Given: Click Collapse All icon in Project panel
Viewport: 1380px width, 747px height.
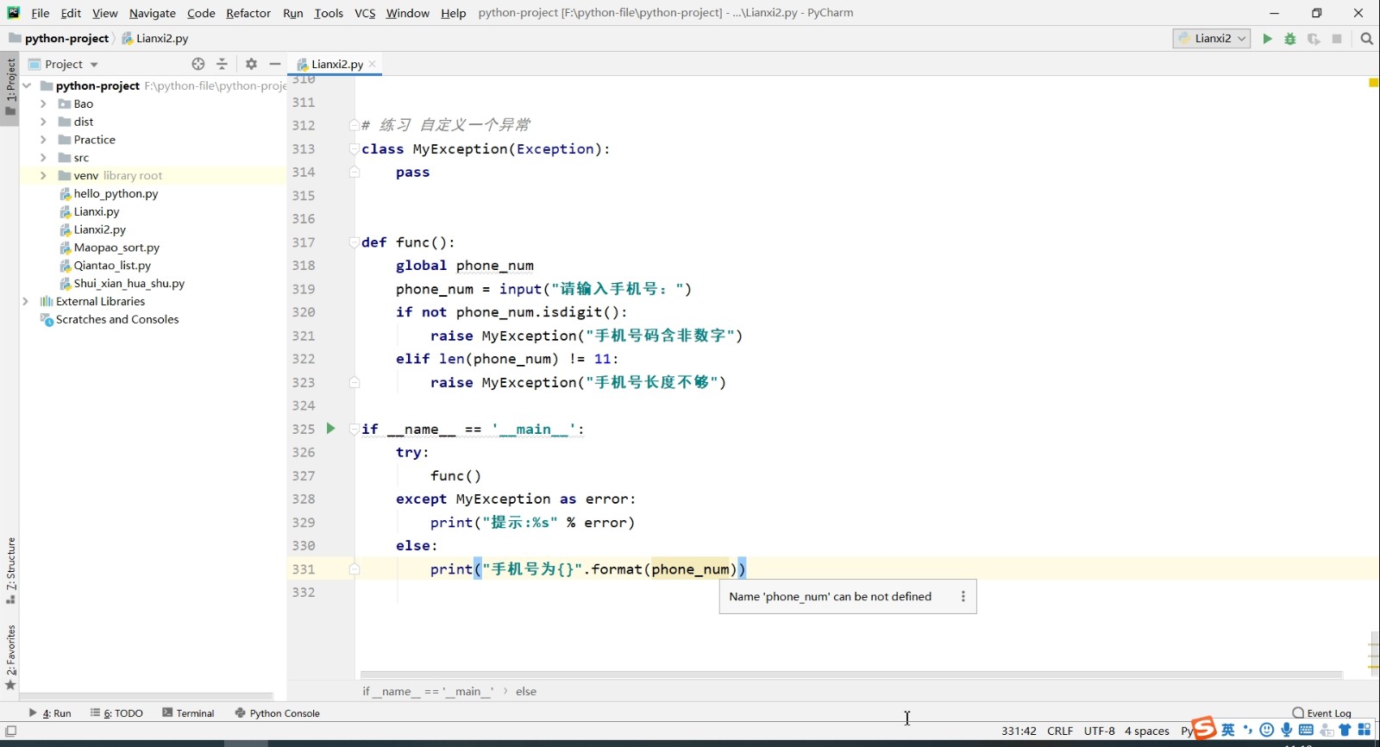Looking at the screenshot, I should (x=222, y=64).
